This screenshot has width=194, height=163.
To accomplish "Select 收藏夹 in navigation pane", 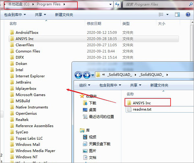I will 88,96.
